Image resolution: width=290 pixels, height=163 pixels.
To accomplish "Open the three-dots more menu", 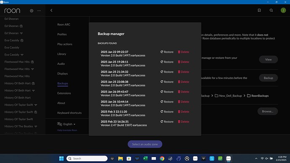I will [x=39, y=11].
